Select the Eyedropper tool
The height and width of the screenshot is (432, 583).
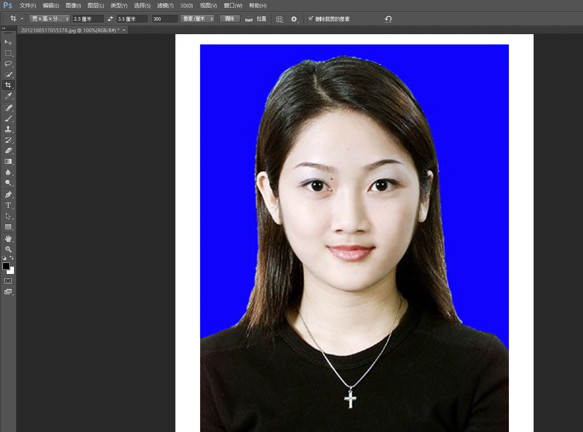click(8, 96)
